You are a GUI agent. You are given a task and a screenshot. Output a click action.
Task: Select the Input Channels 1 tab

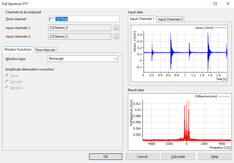[x=142, y=19]
